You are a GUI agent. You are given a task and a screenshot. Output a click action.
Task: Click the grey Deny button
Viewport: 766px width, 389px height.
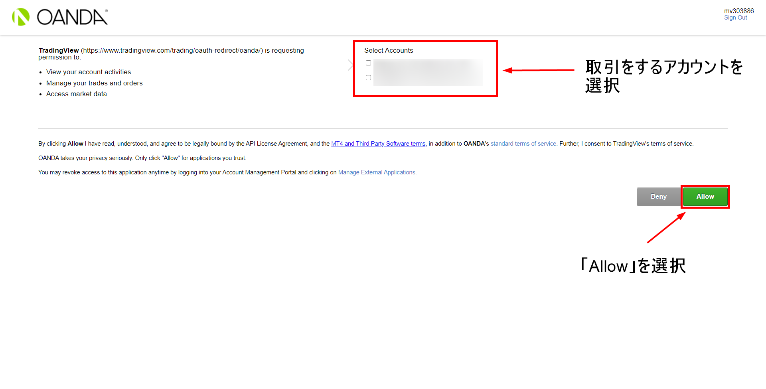click(x=658, y=197)
